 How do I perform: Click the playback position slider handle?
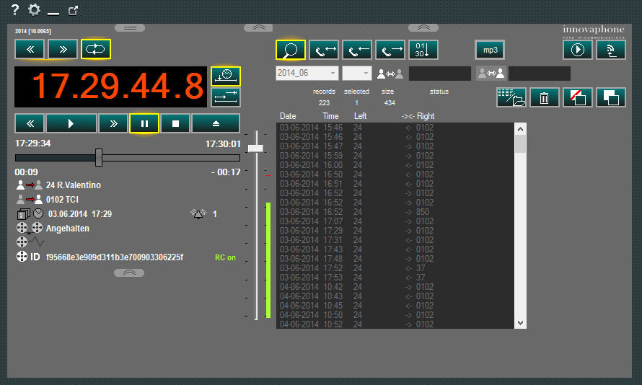(x=99, y=157)
